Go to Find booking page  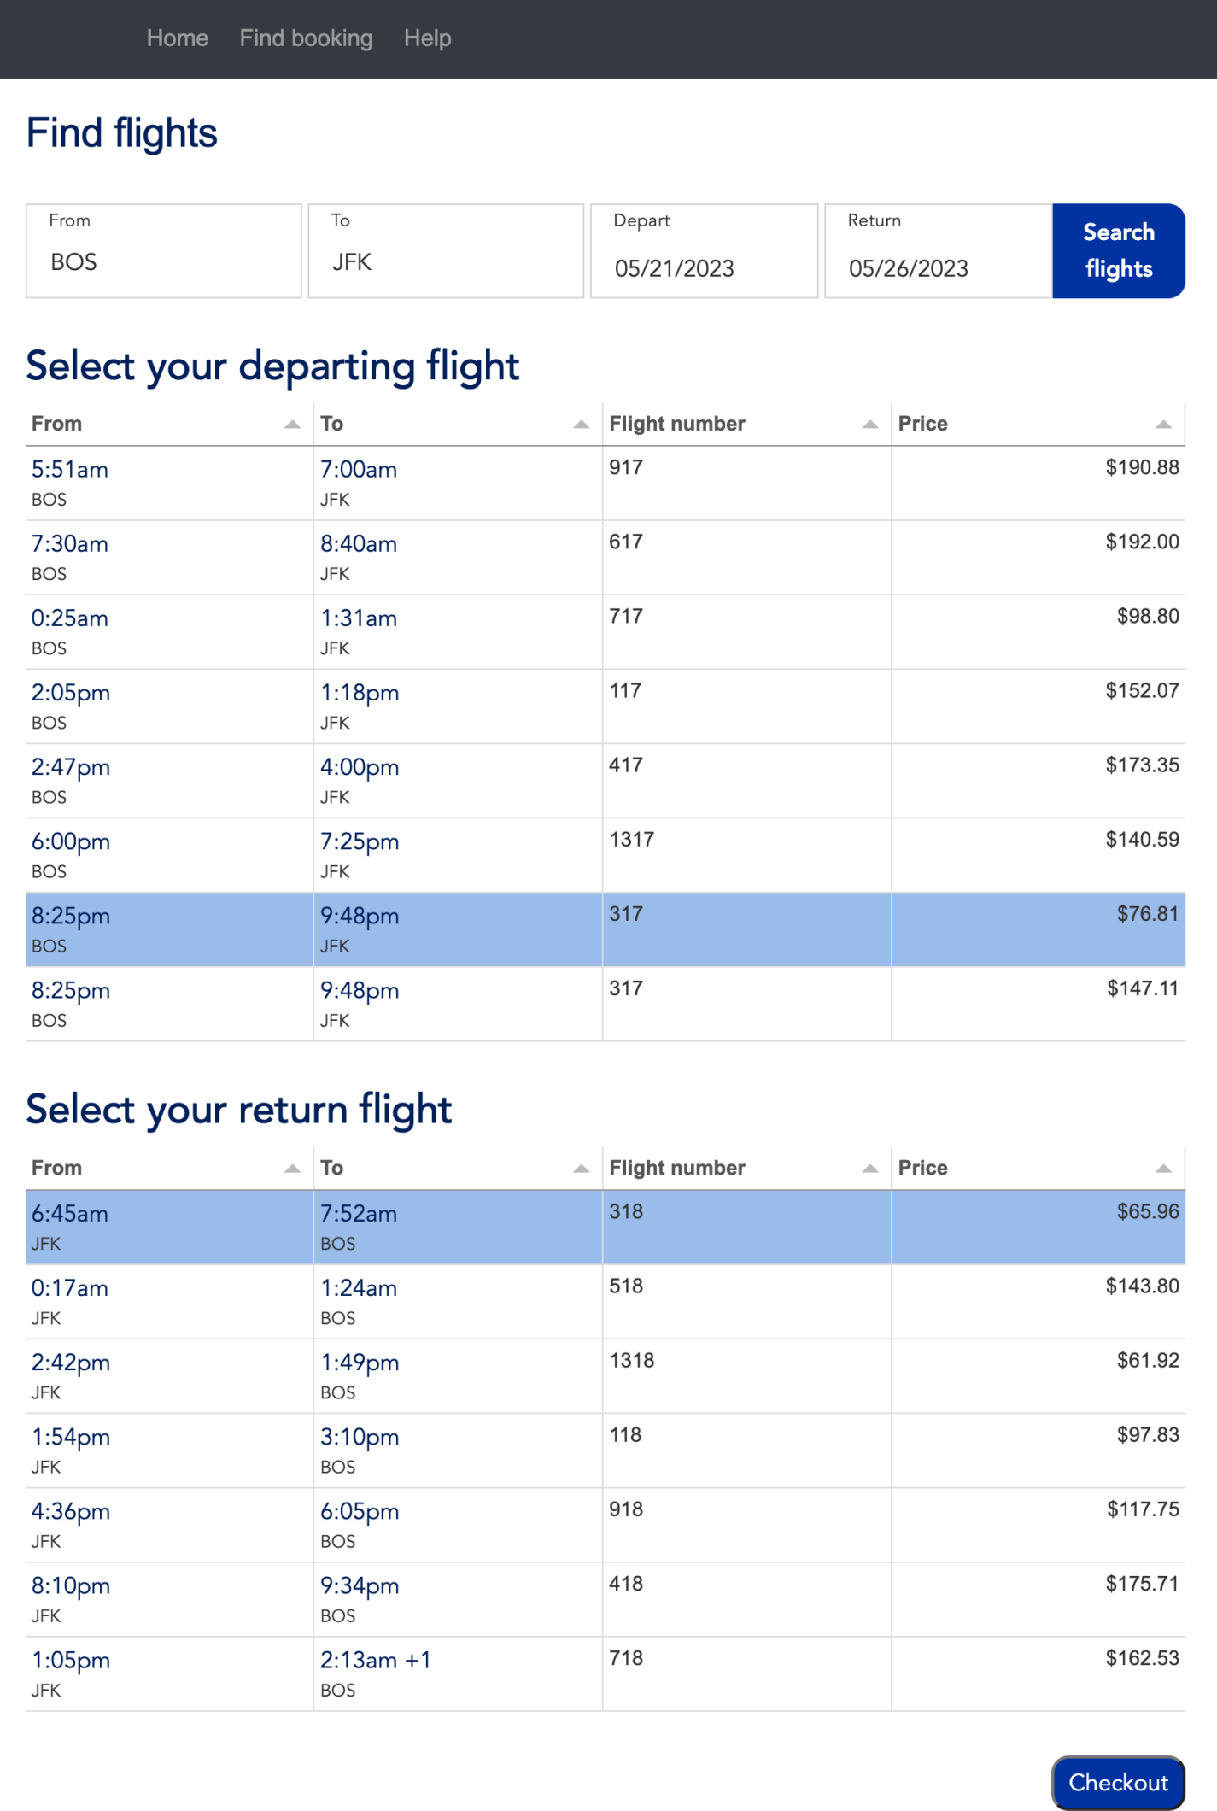tap(306, 38)
